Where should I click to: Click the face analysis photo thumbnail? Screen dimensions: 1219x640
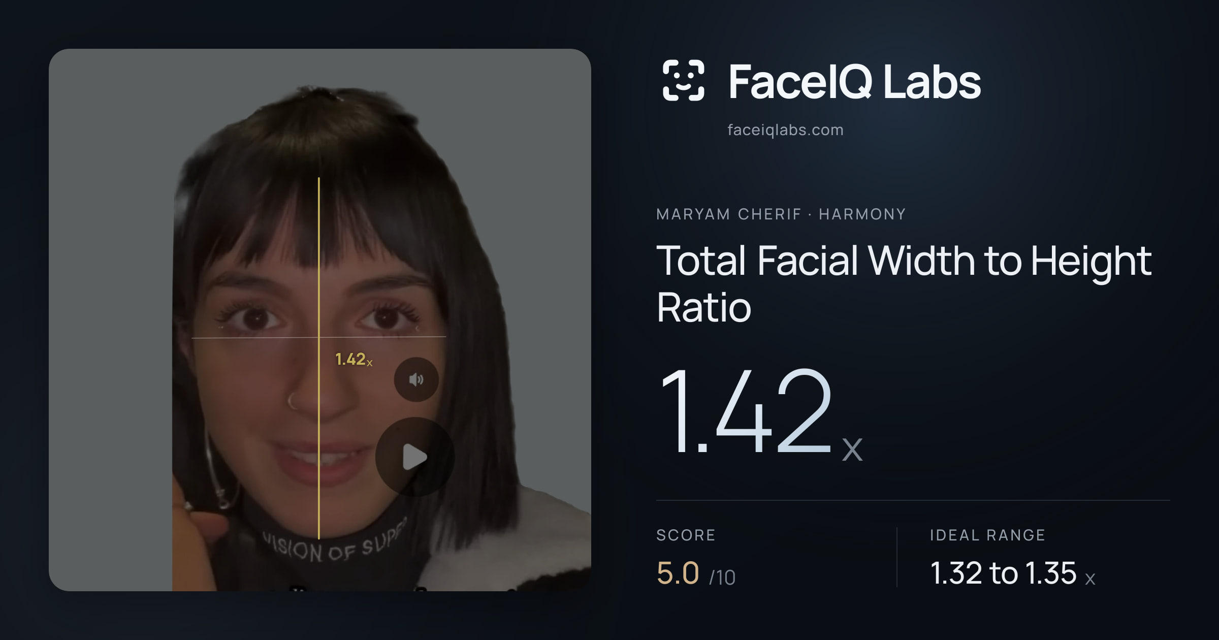click(x=320, y=320)
